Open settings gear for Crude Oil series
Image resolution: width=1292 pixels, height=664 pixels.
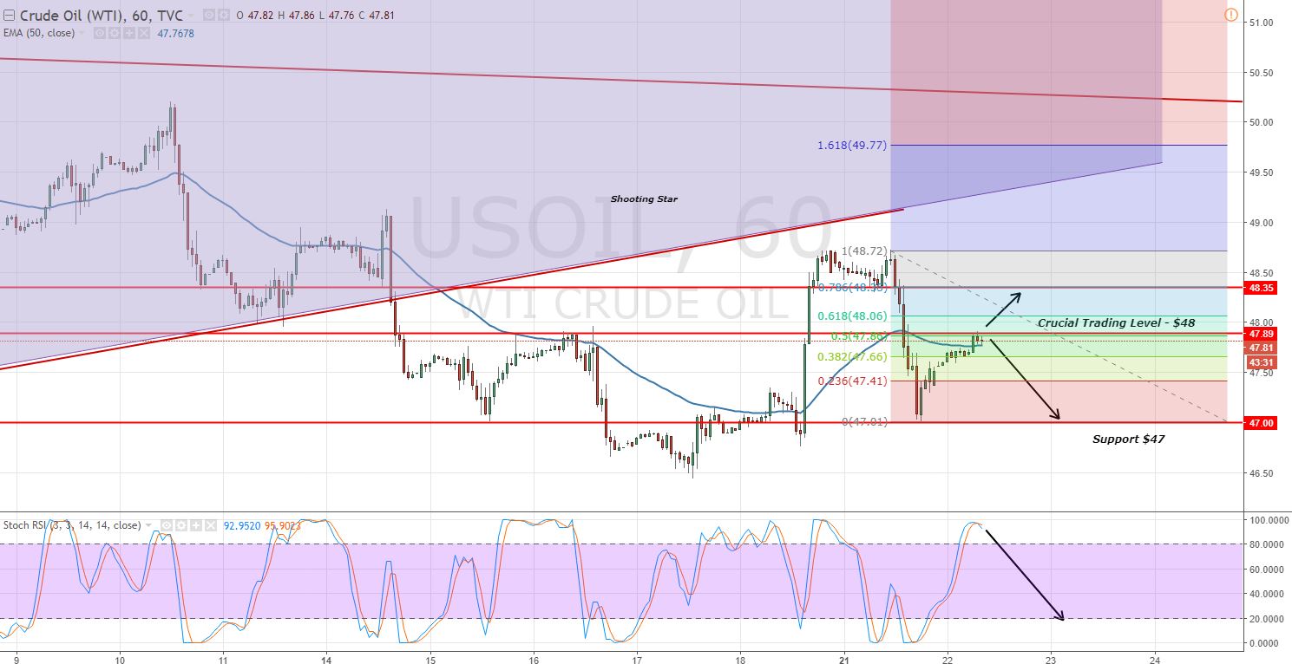click(223, 15)
